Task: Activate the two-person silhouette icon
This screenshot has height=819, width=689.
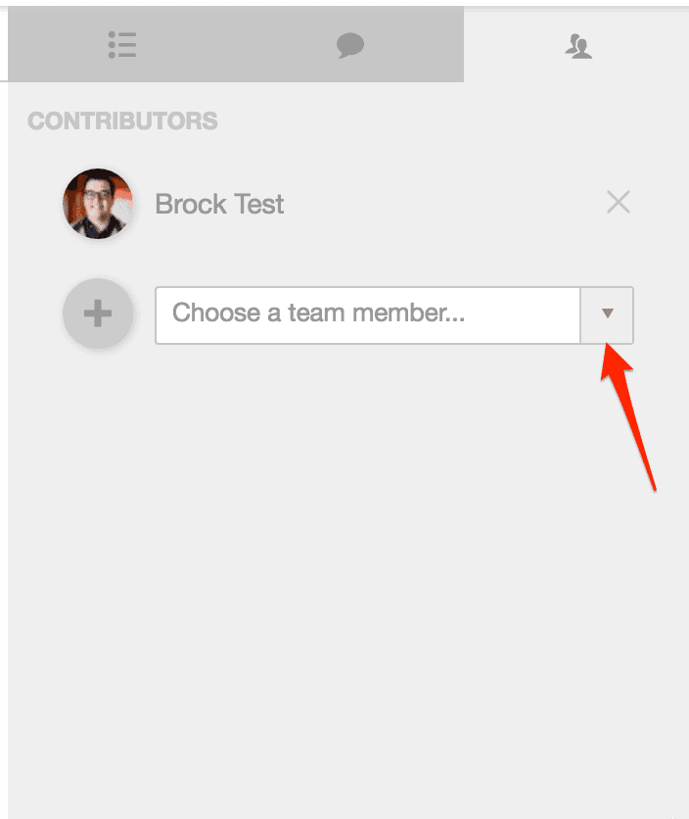Action: [x=578, y=46]
